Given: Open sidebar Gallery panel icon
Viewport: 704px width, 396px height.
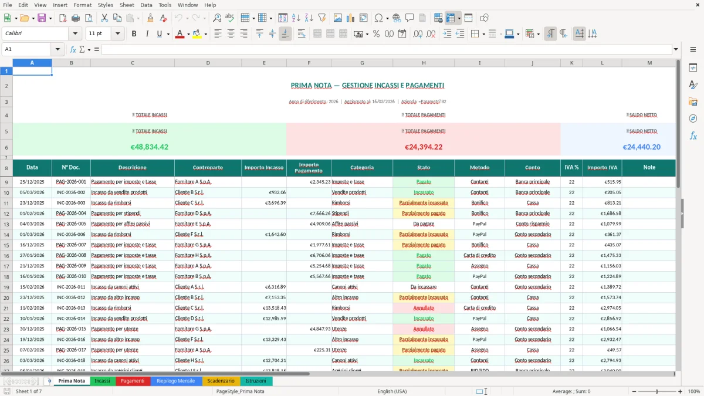Looking at the screenshot, I should click(x=693, y=101).
